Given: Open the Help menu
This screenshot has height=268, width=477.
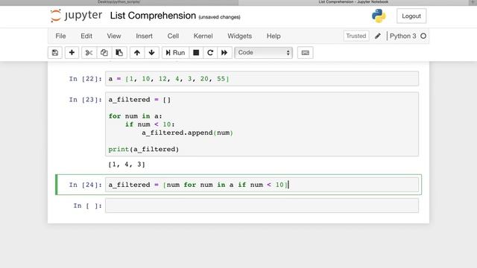Looking at the screenshot, I should [274, 36].
